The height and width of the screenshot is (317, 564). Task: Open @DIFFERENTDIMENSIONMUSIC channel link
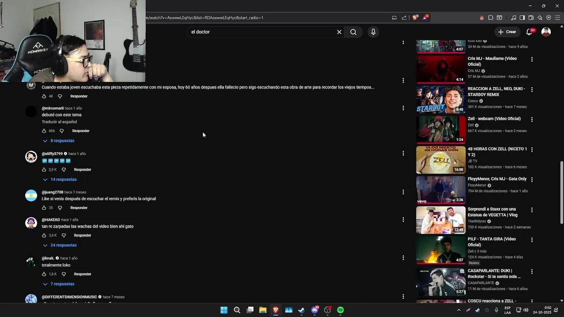[69, 297]
